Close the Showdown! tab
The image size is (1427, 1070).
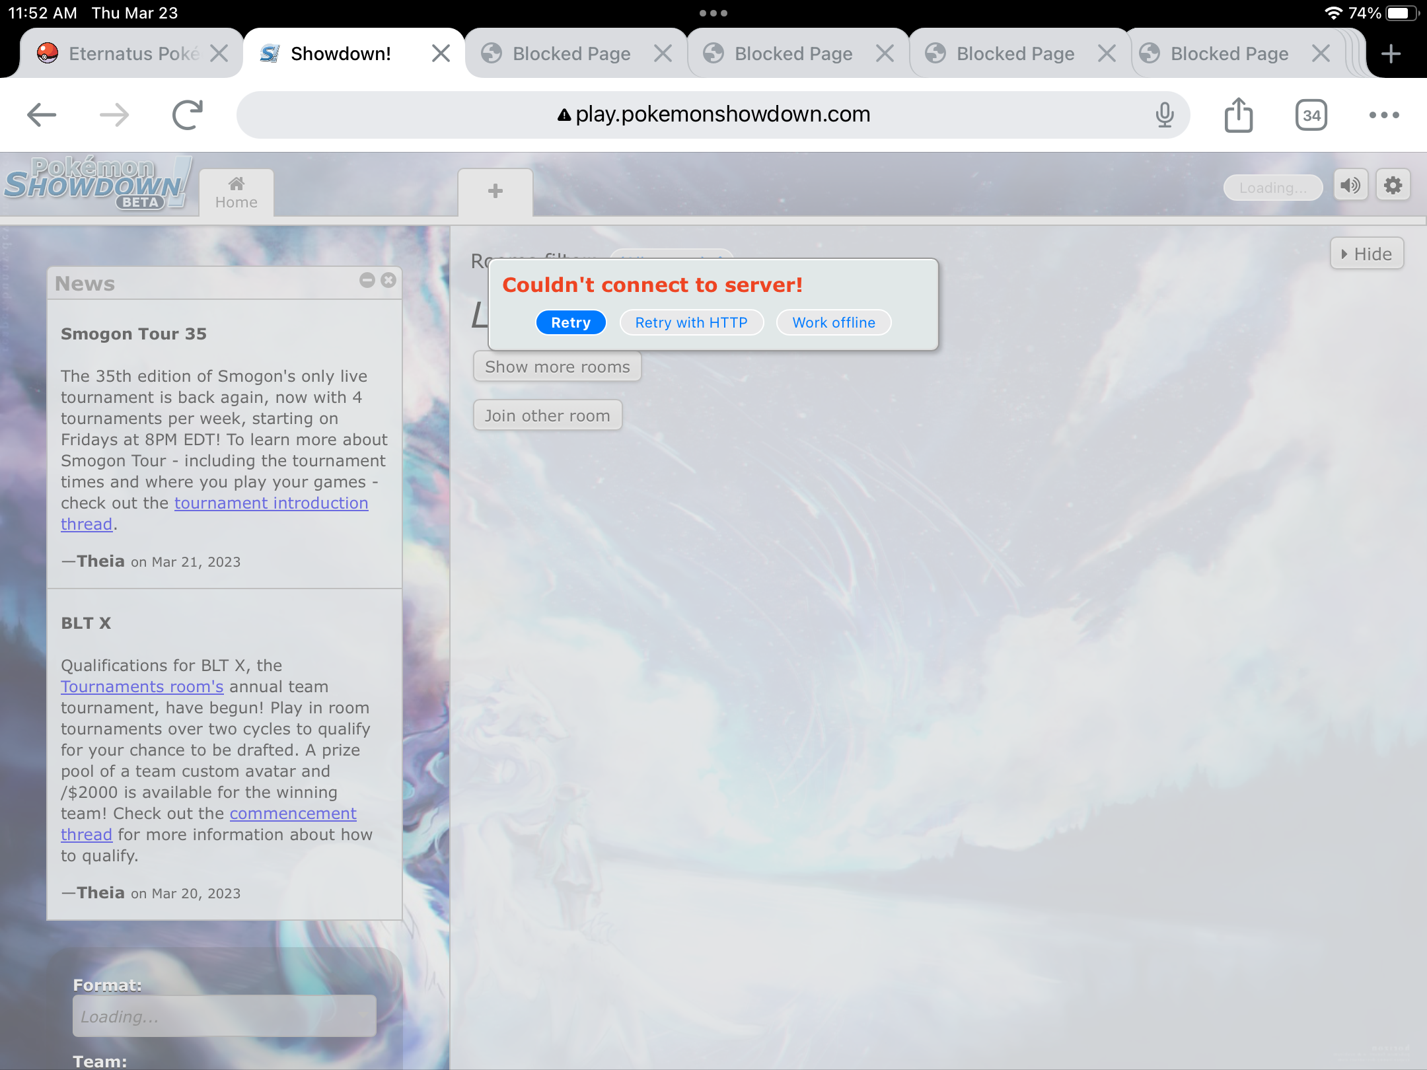441,54
